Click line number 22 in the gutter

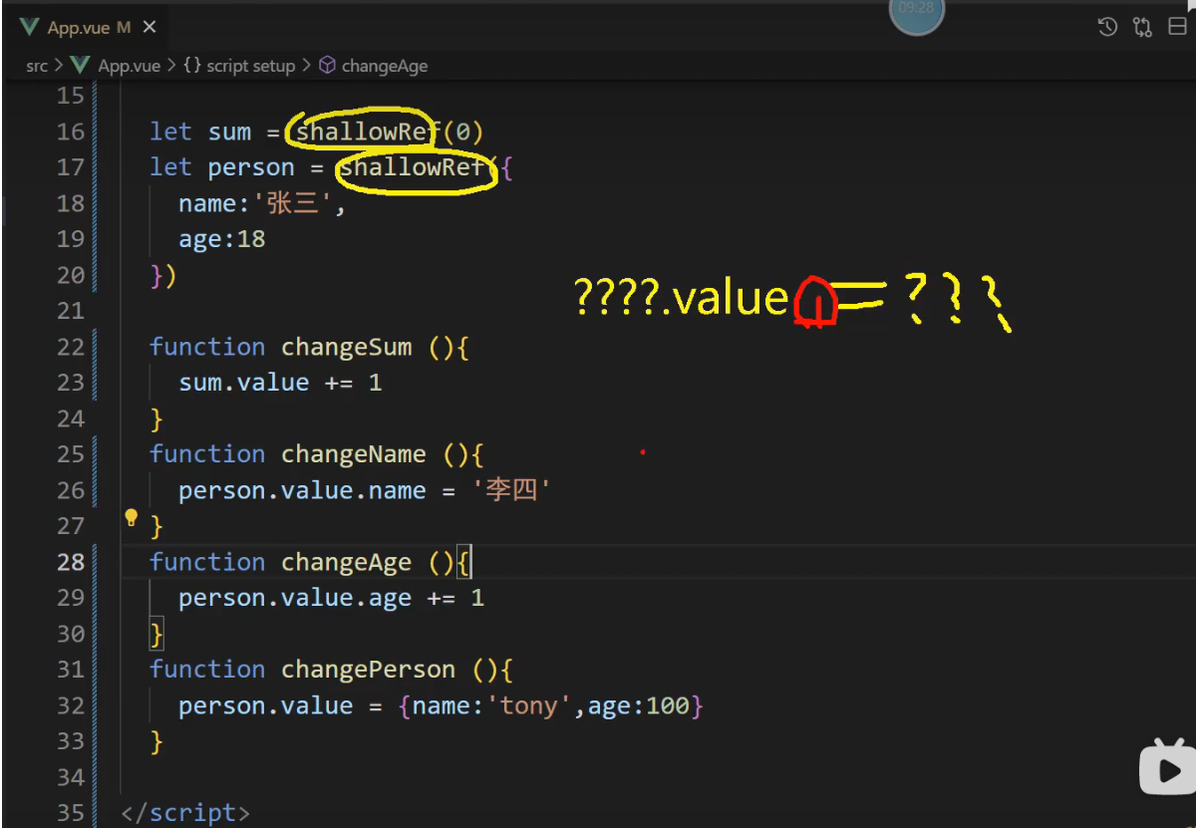pos(71,347)
